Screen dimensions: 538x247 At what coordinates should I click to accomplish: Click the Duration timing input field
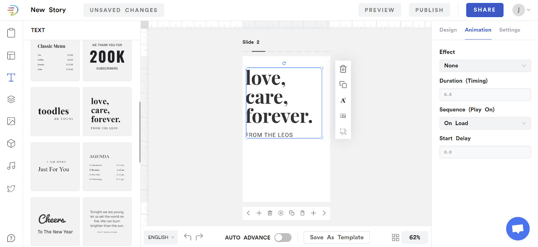coord(485,95)
